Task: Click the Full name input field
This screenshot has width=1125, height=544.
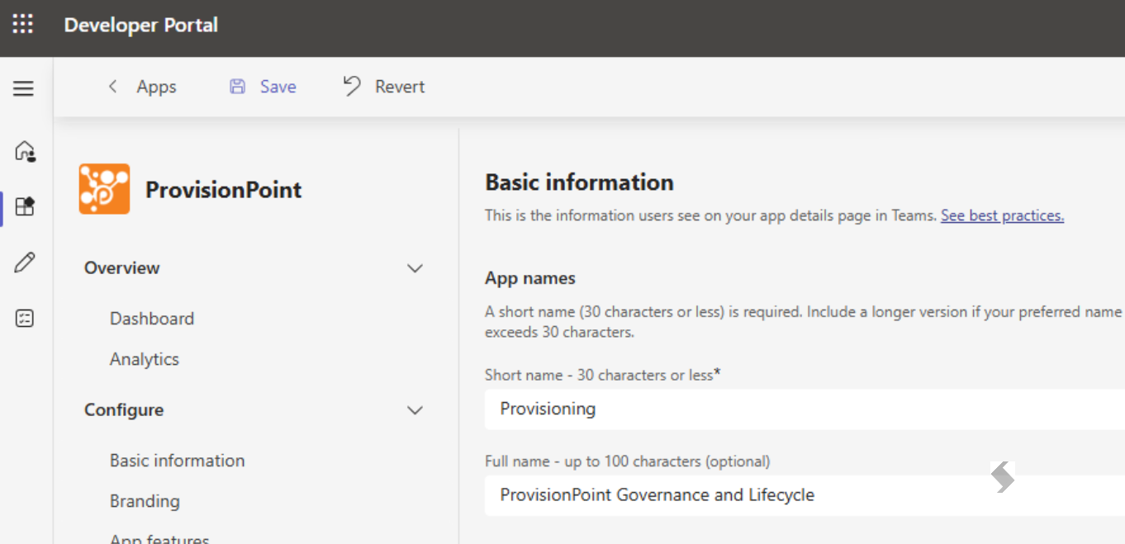Action: coord(805,495)
